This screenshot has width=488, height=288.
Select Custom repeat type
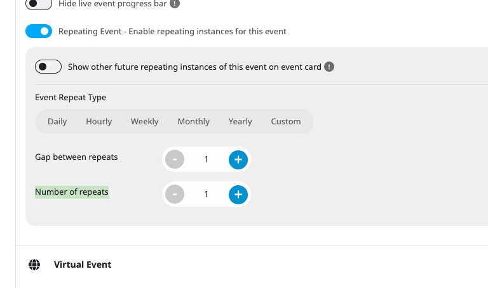tap(286, 121)
